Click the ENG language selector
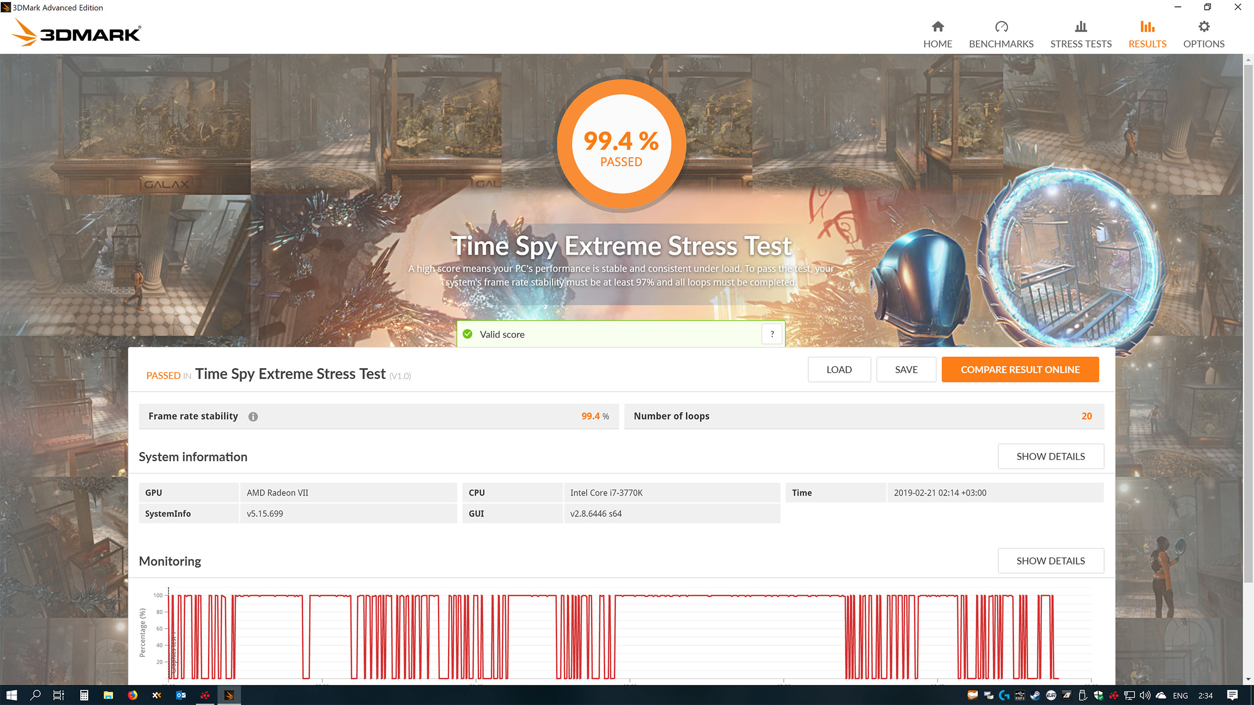1254x705 pixels. coord(1180,696)
